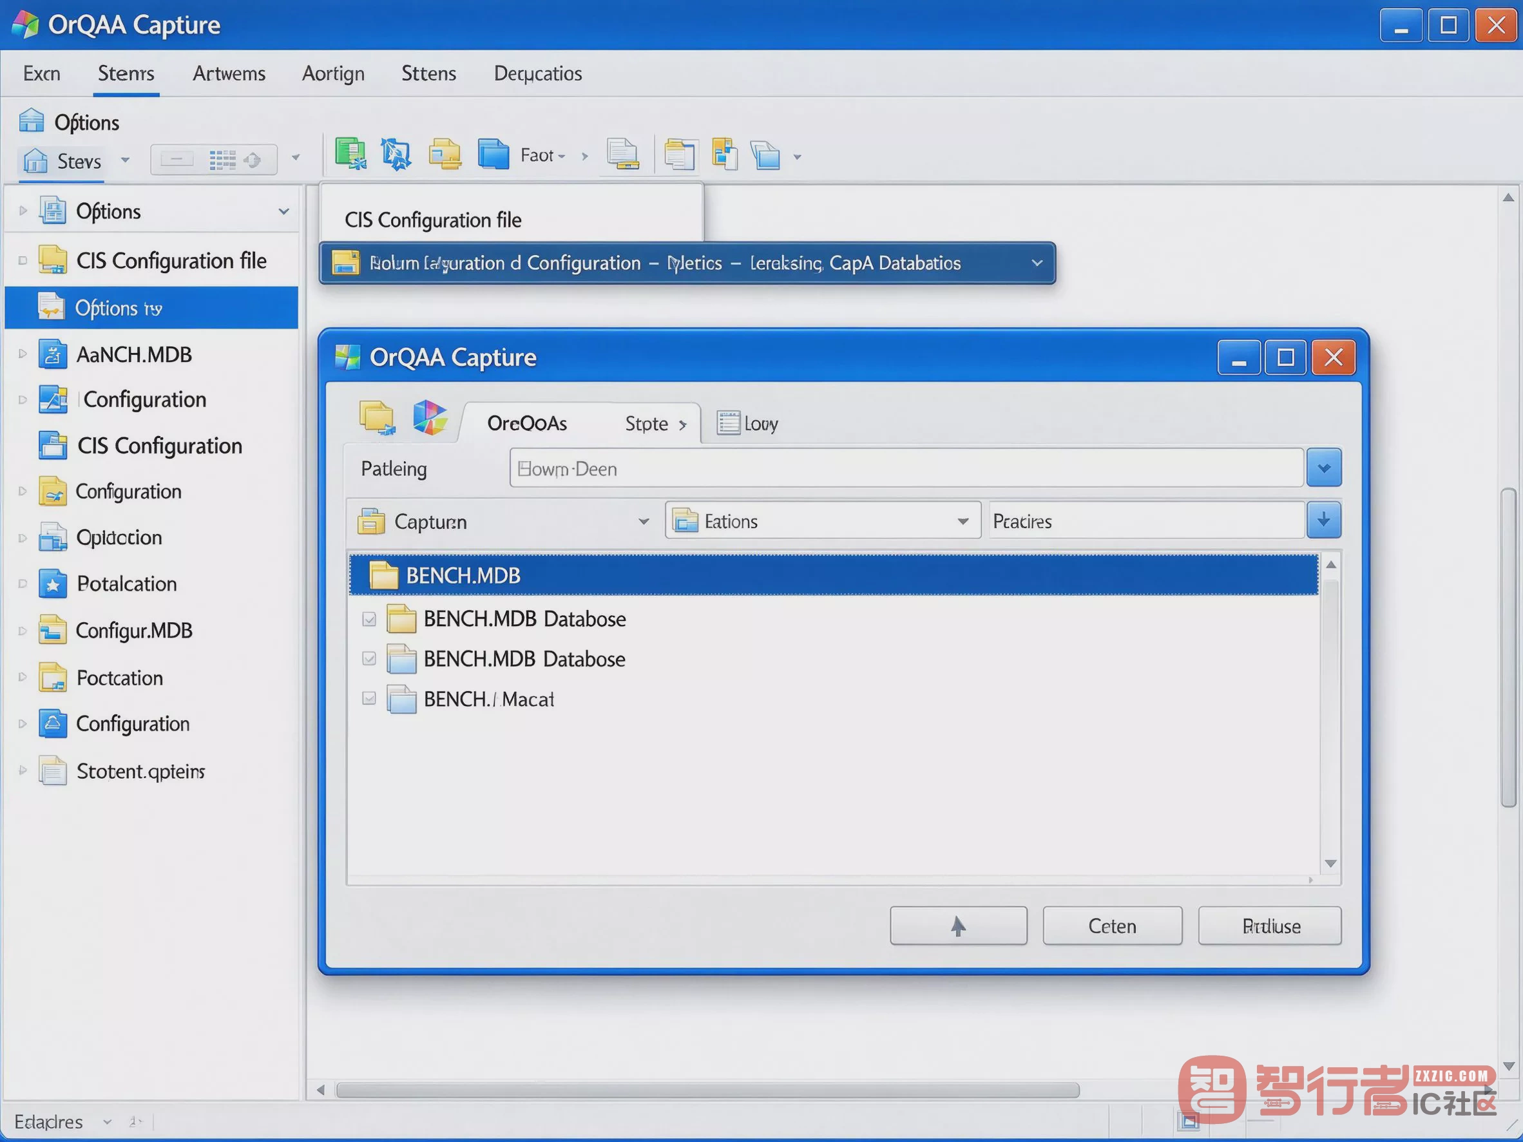
Task: Click the small window icon in status bar
Action: (x=1189, y=1121)
